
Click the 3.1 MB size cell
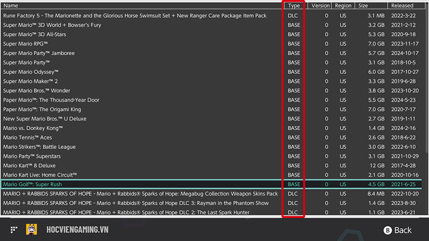click(x=376, y=16)
